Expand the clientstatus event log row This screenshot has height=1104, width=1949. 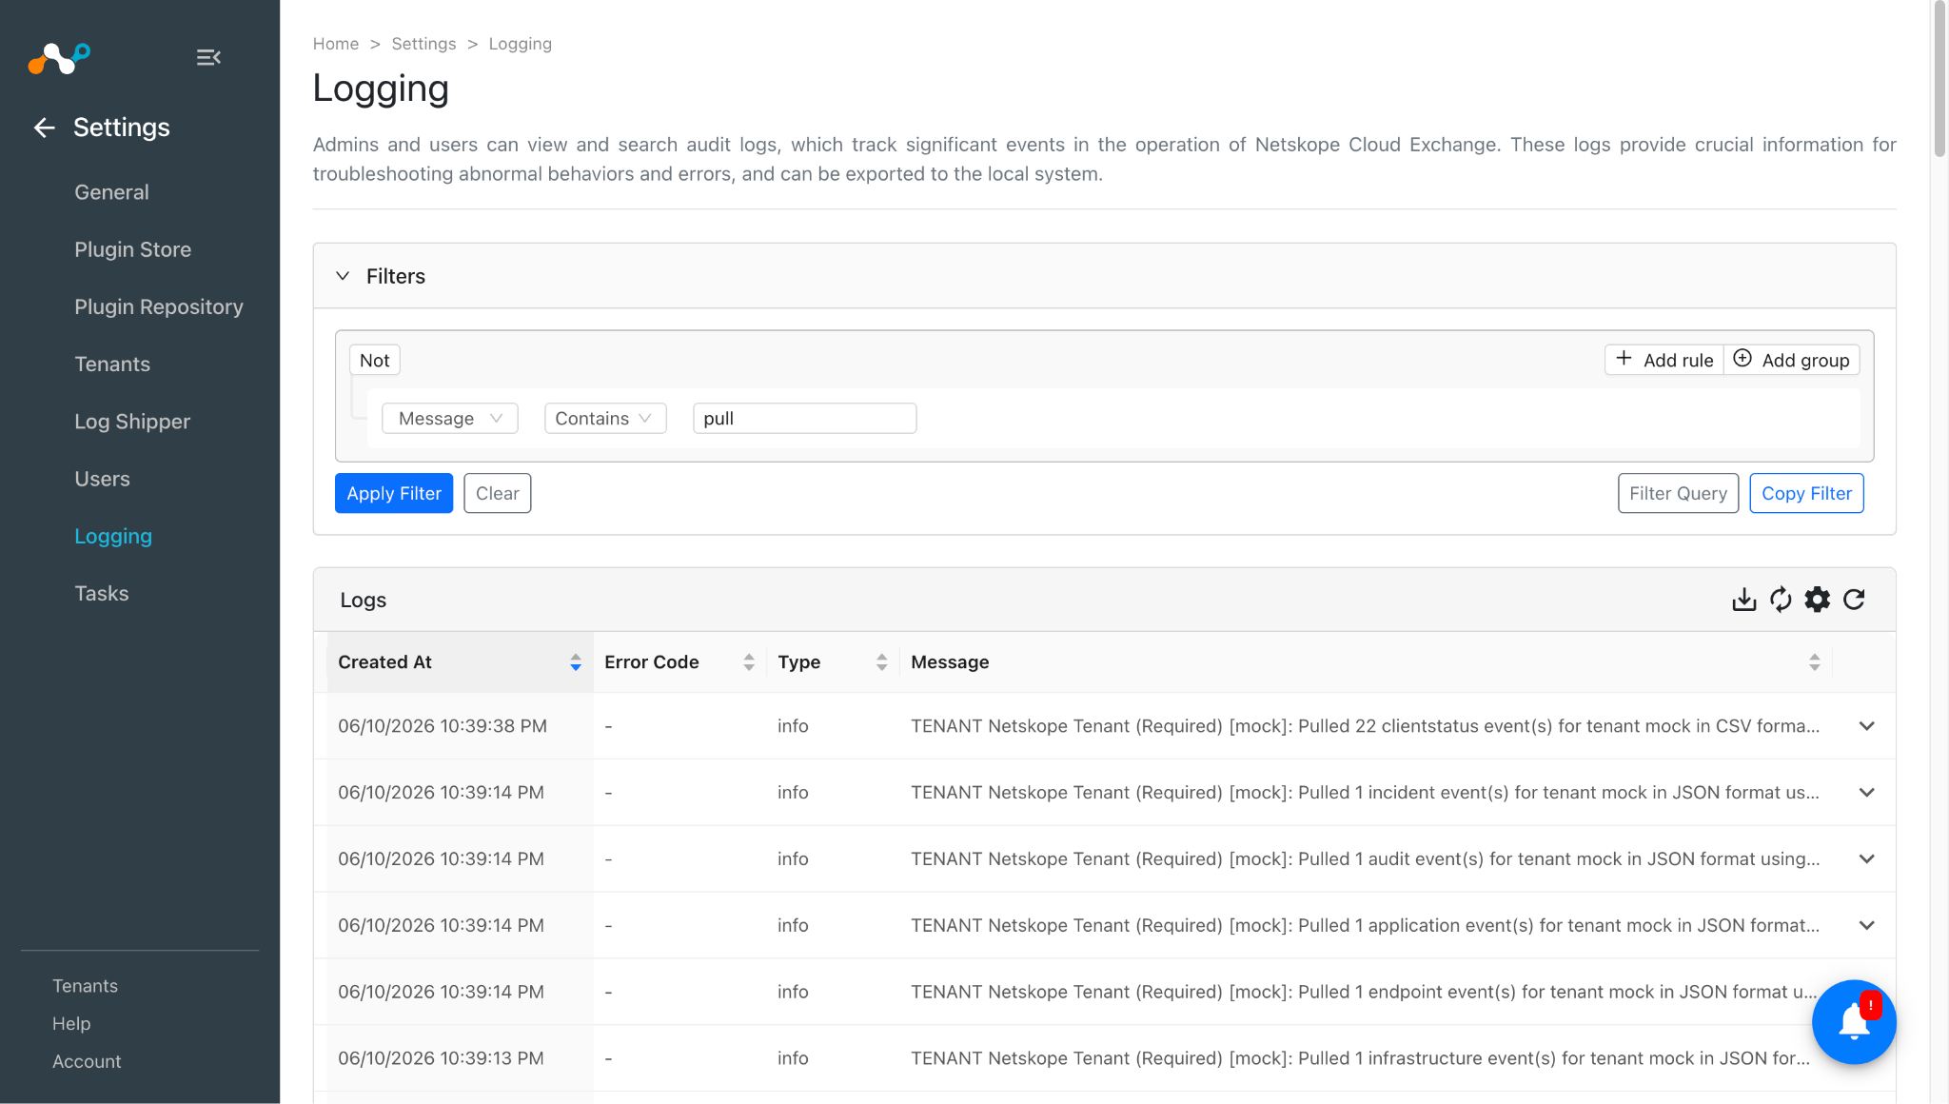[1867, 726]
